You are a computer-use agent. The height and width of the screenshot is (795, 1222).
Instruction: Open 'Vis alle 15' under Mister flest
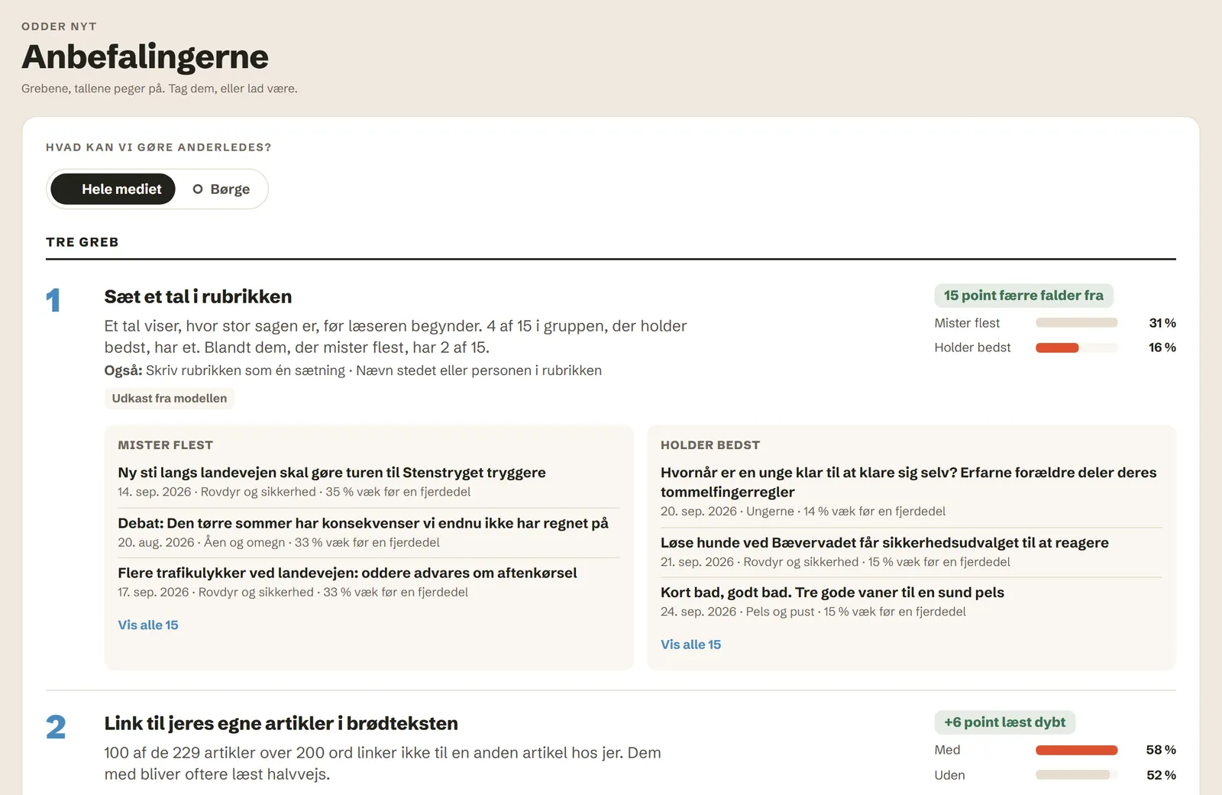(x=148, y=625)
